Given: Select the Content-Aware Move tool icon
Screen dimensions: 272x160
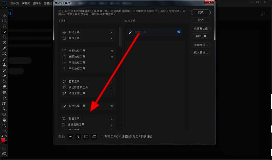Looking at the screenshot, I should [x=4, y=54].
